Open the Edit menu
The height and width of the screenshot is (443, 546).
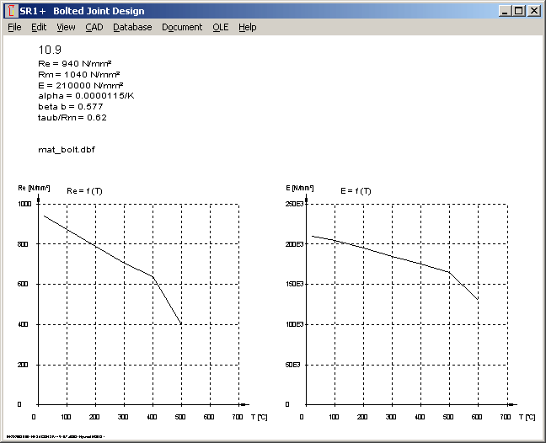click(x=39, y=27)
